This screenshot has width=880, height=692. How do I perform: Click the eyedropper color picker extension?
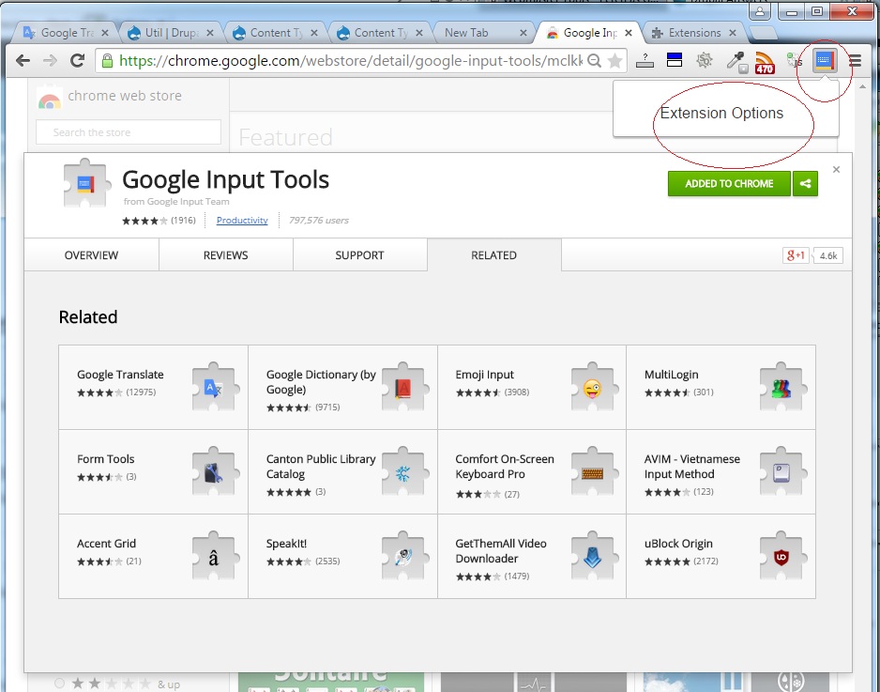(736, 62)
